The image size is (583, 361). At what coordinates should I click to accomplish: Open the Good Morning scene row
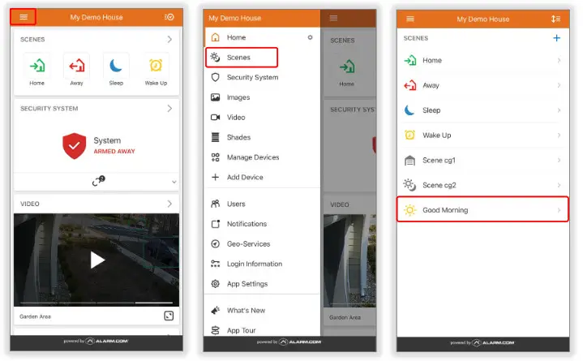[482, 209]
